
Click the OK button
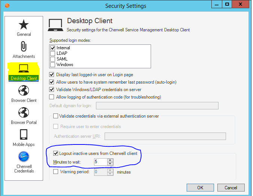200,187
